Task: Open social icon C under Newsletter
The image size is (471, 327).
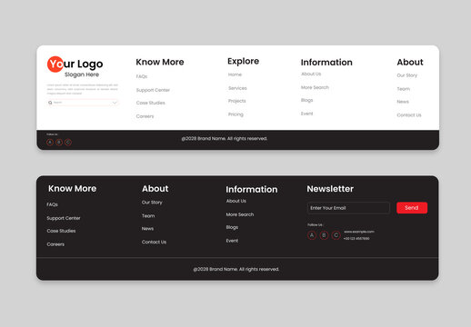Action: click(336, 235)
